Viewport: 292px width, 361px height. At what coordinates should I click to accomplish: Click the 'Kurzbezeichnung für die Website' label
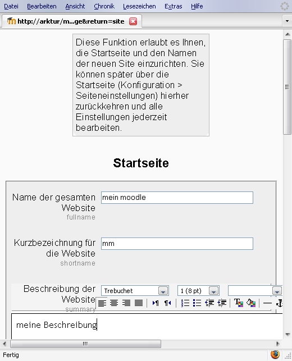click(x=54, y=248)
